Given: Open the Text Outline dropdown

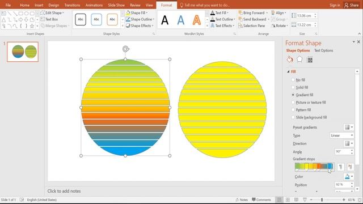Looking at the screenshot, I should pyautogui.click(x=223, y=19).
